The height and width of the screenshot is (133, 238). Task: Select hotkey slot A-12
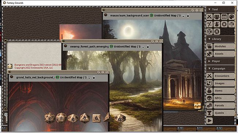point(219,128)
